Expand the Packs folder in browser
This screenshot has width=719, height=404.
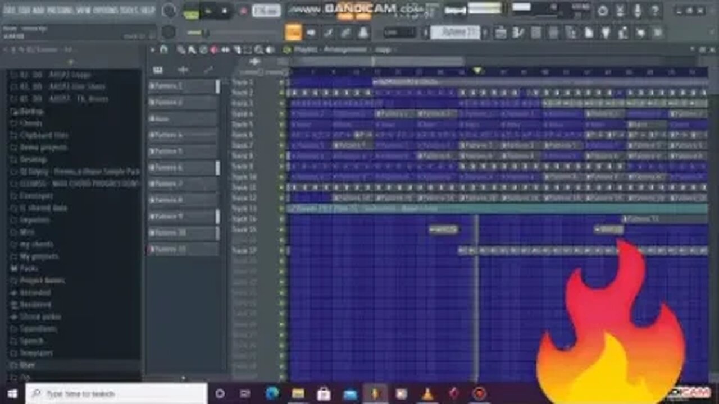tap(29, 268)
